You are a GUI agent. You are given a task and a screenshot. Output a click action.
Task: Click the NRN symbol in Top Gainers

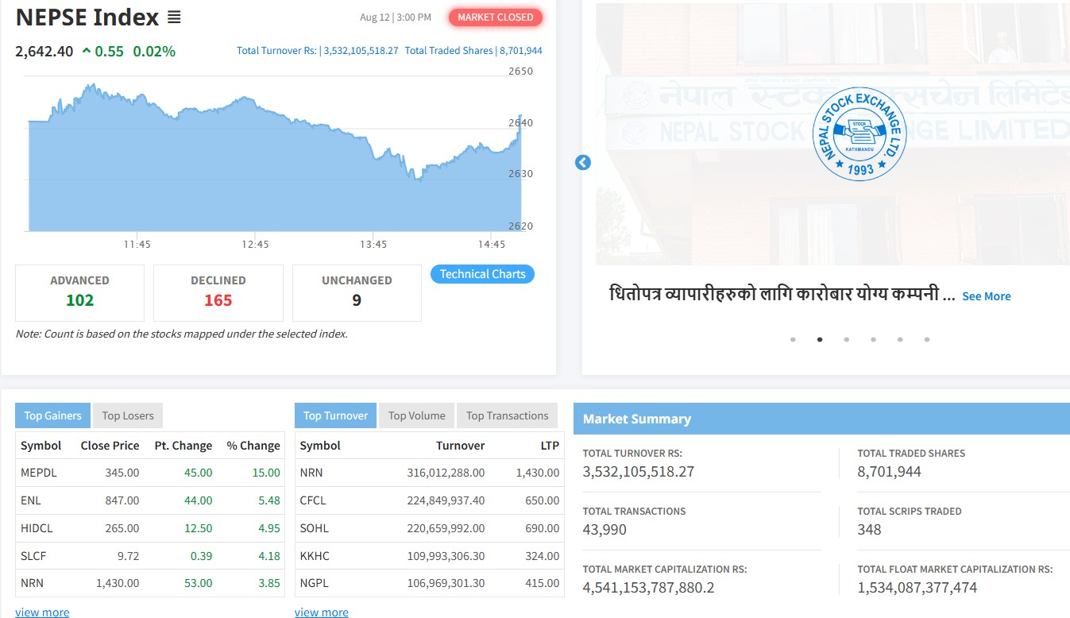coord(33,583)
